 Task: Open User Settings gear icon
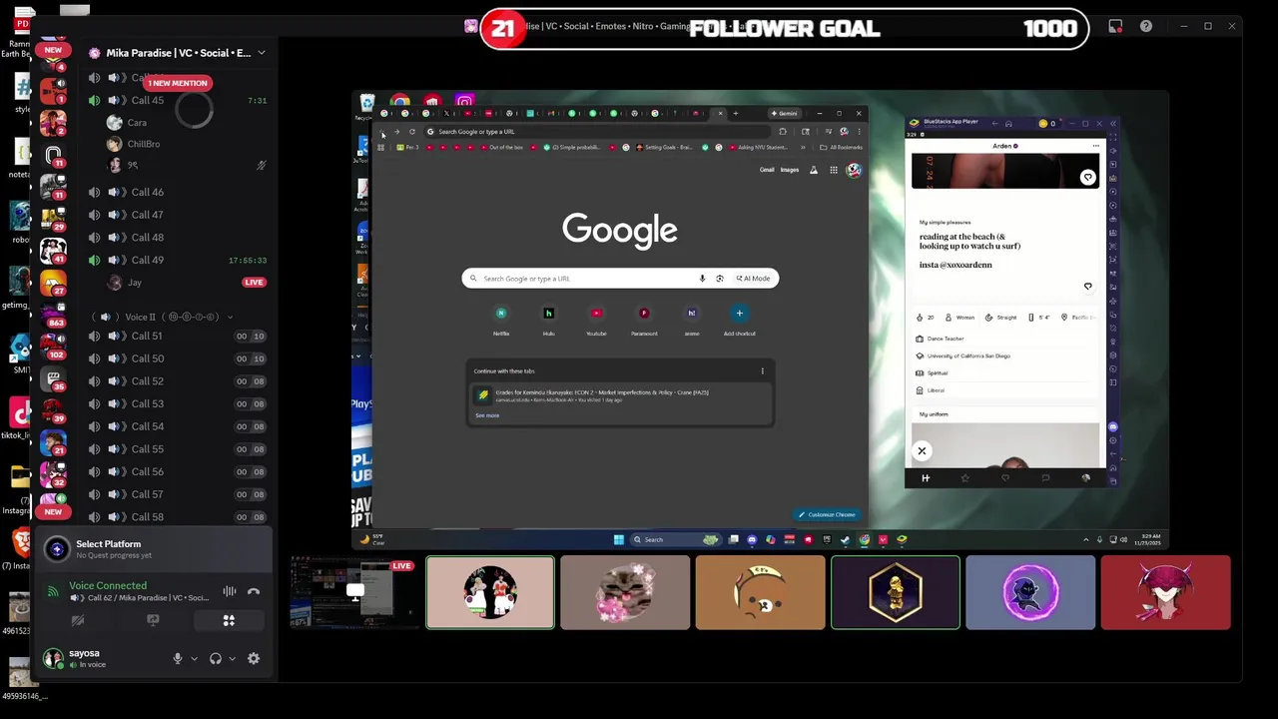[254, 658]
